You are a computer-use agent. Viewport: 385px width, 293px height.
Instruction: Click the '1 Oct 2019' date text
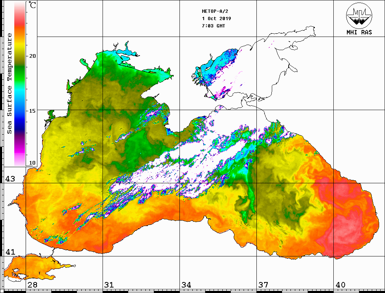[x=216, y=18]
